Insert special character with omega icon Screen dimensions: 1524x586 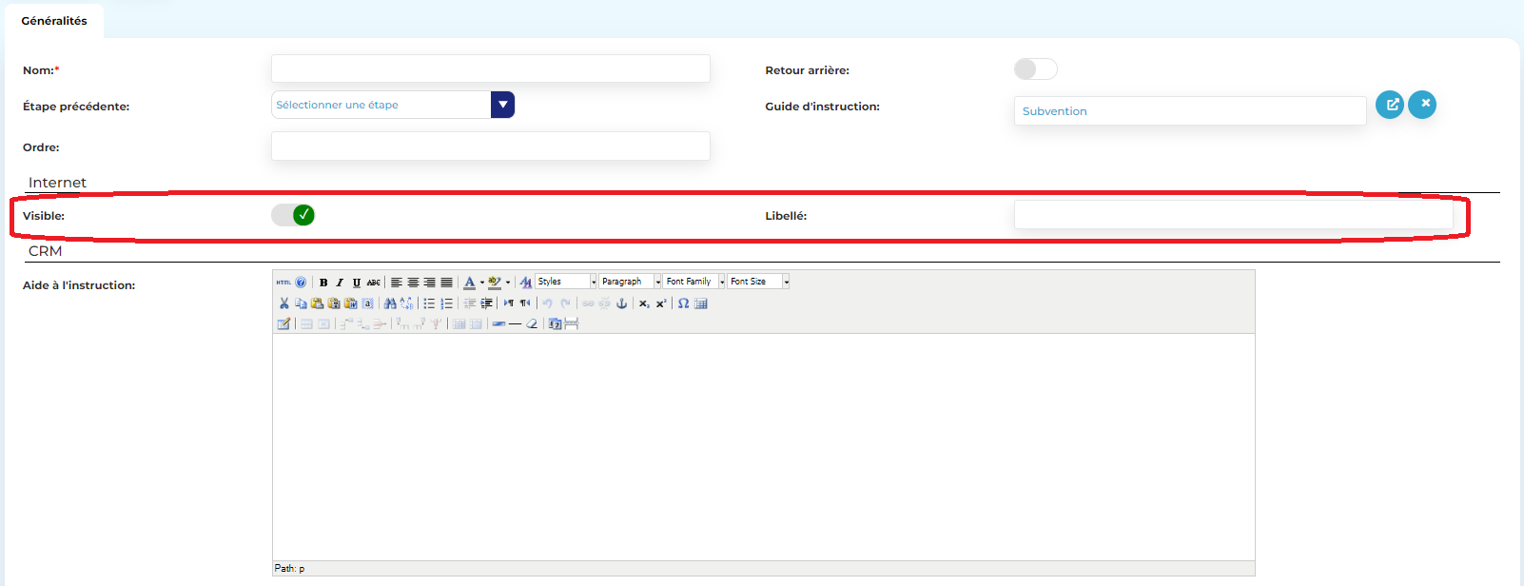[683, 303]
